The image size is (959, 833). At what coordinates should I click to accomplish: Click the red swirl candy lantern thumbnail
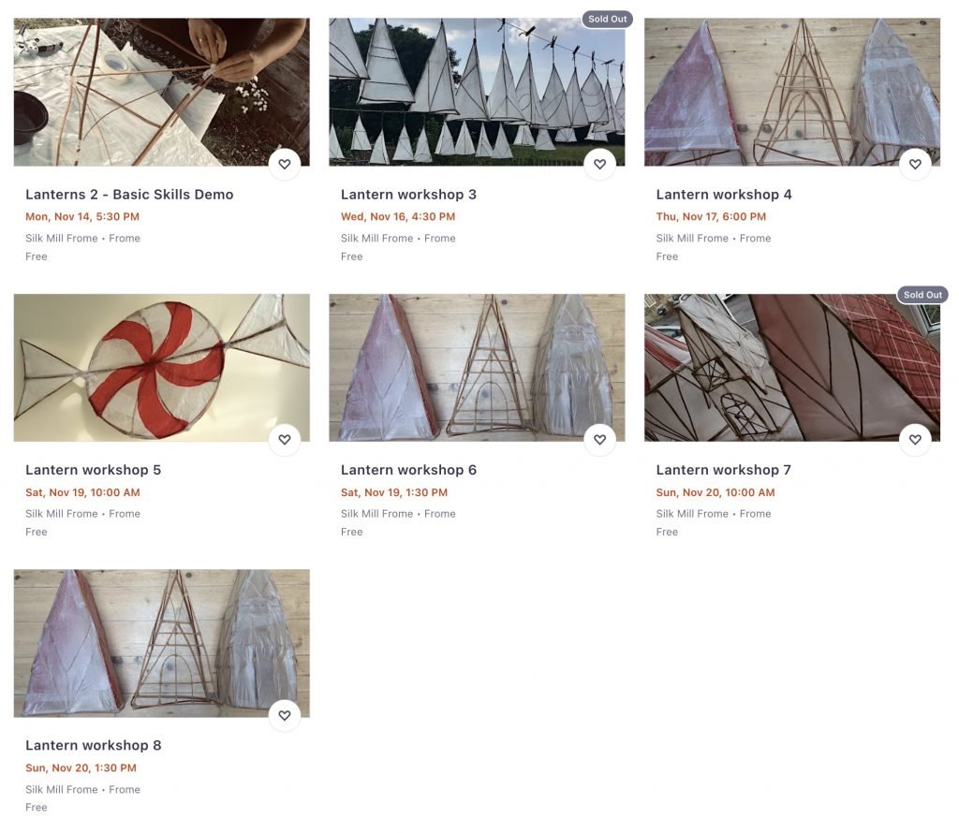[x=161, y=368]
